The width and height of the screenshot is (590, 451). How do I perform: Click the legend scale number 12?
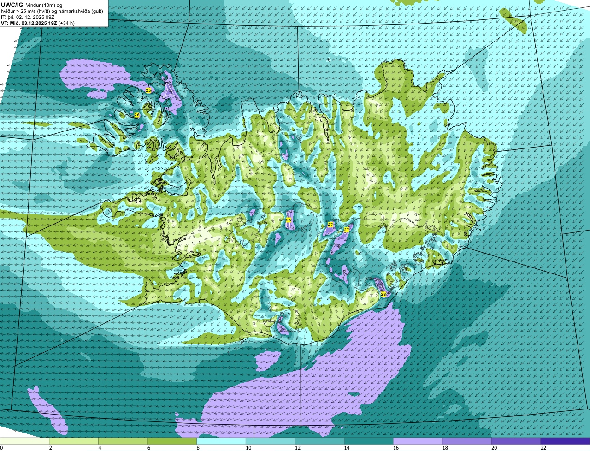(297, 448)
